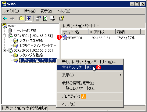Click プッシュ/プル type cell
Image resolution: width=147 pixels, height=112 pixels.
[126, 38]
